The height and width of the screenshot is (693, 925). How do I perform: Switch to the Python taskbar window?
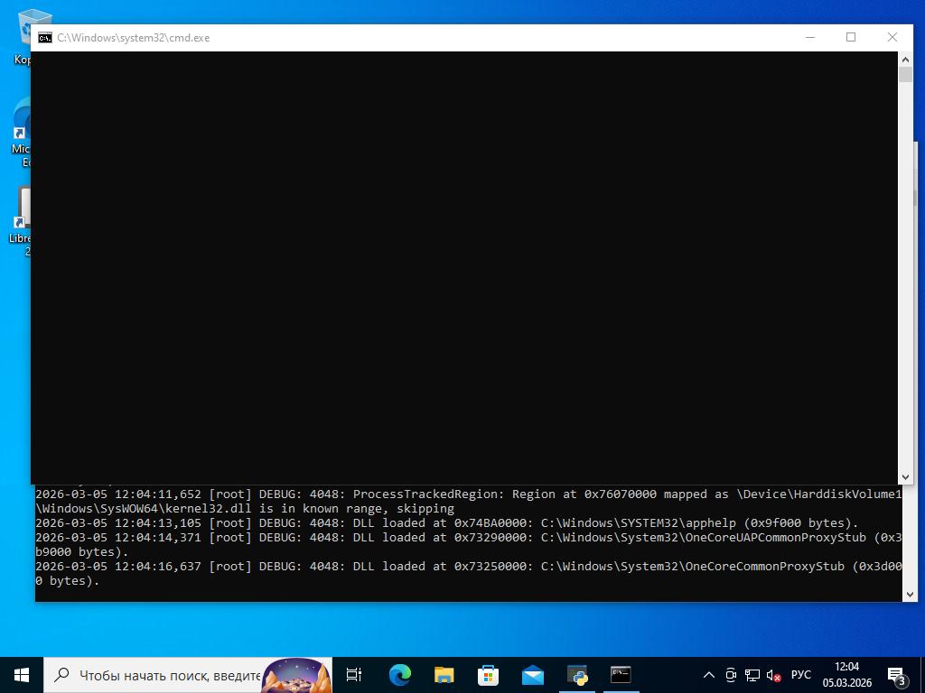coord(577,675)
